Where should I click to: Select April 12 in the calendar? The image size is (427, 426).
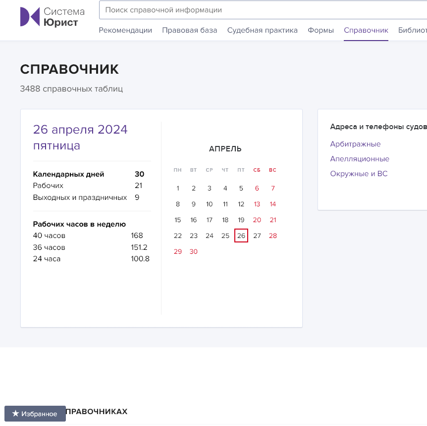[x=241, y=204]
